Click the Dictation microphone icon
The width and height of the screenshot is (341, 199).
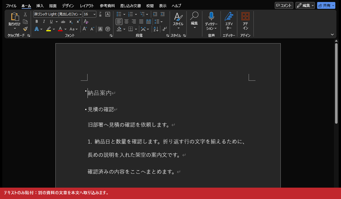tap(211, 16)
